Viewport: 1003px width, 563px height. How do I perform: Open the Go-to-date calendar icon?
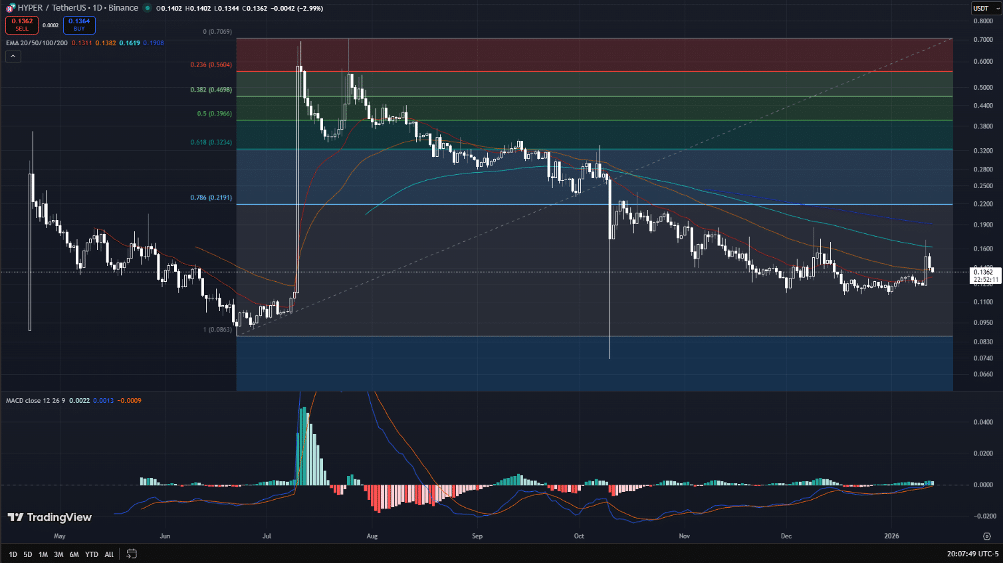point(131,554)
